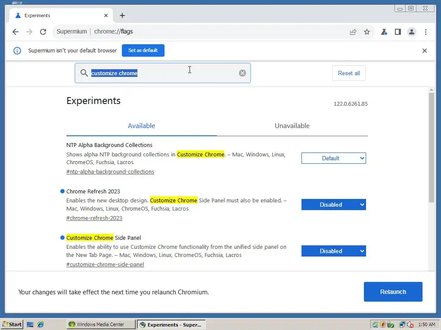Follow the #customize-chrome-side-panel link
This screenshot has height=330, width=441.
(x=105, y=264)
